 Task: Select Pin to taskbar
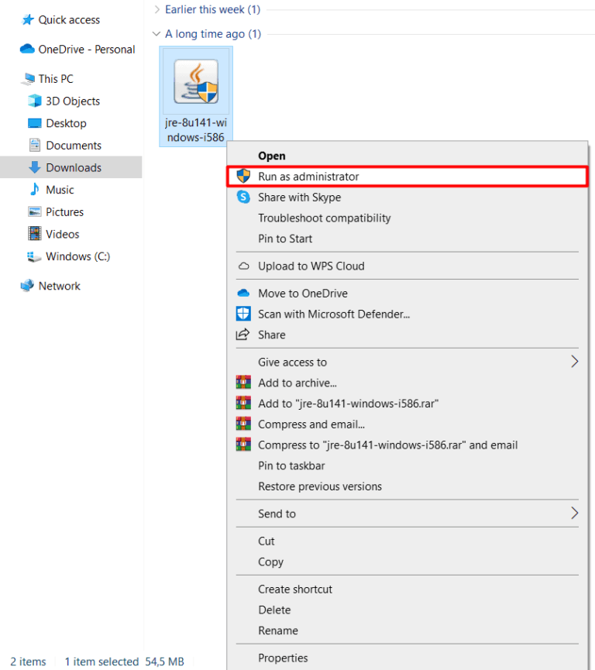(x=407, y=466)
